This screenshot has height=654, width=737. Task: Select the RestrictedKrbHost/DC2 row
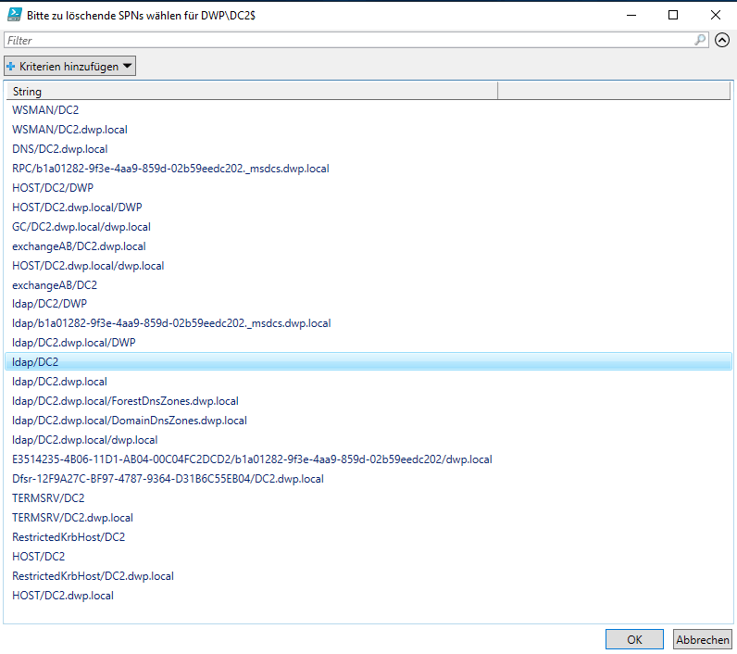[69, 537]
